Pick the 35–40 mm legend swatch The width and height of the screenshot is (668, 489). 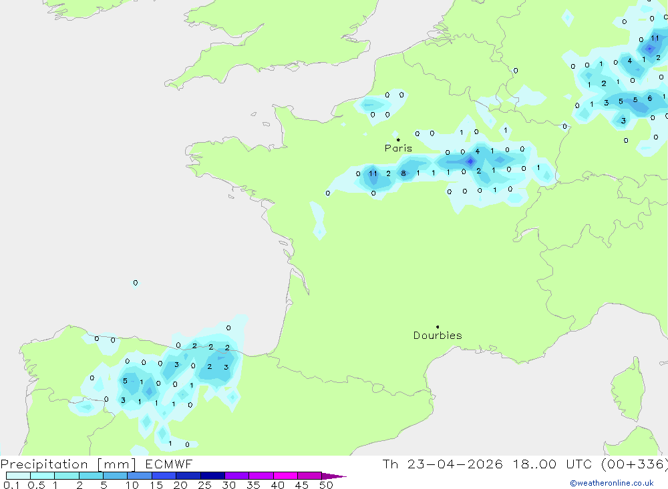261,476
